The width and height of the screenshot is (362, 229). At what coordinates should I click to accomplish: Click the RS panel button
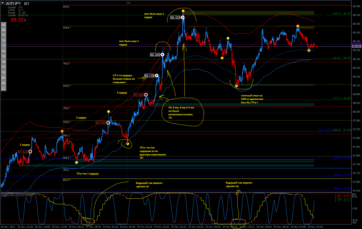pyautogui.click(x=4, y=30)
